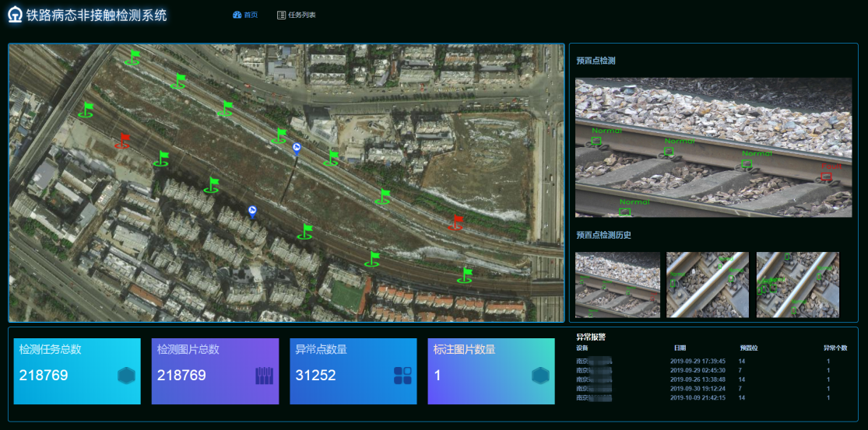Image resolution: width=868 pixels, height=430 pixels.
Task: Click the upper blue location pin on map
Action: [297, 148]
